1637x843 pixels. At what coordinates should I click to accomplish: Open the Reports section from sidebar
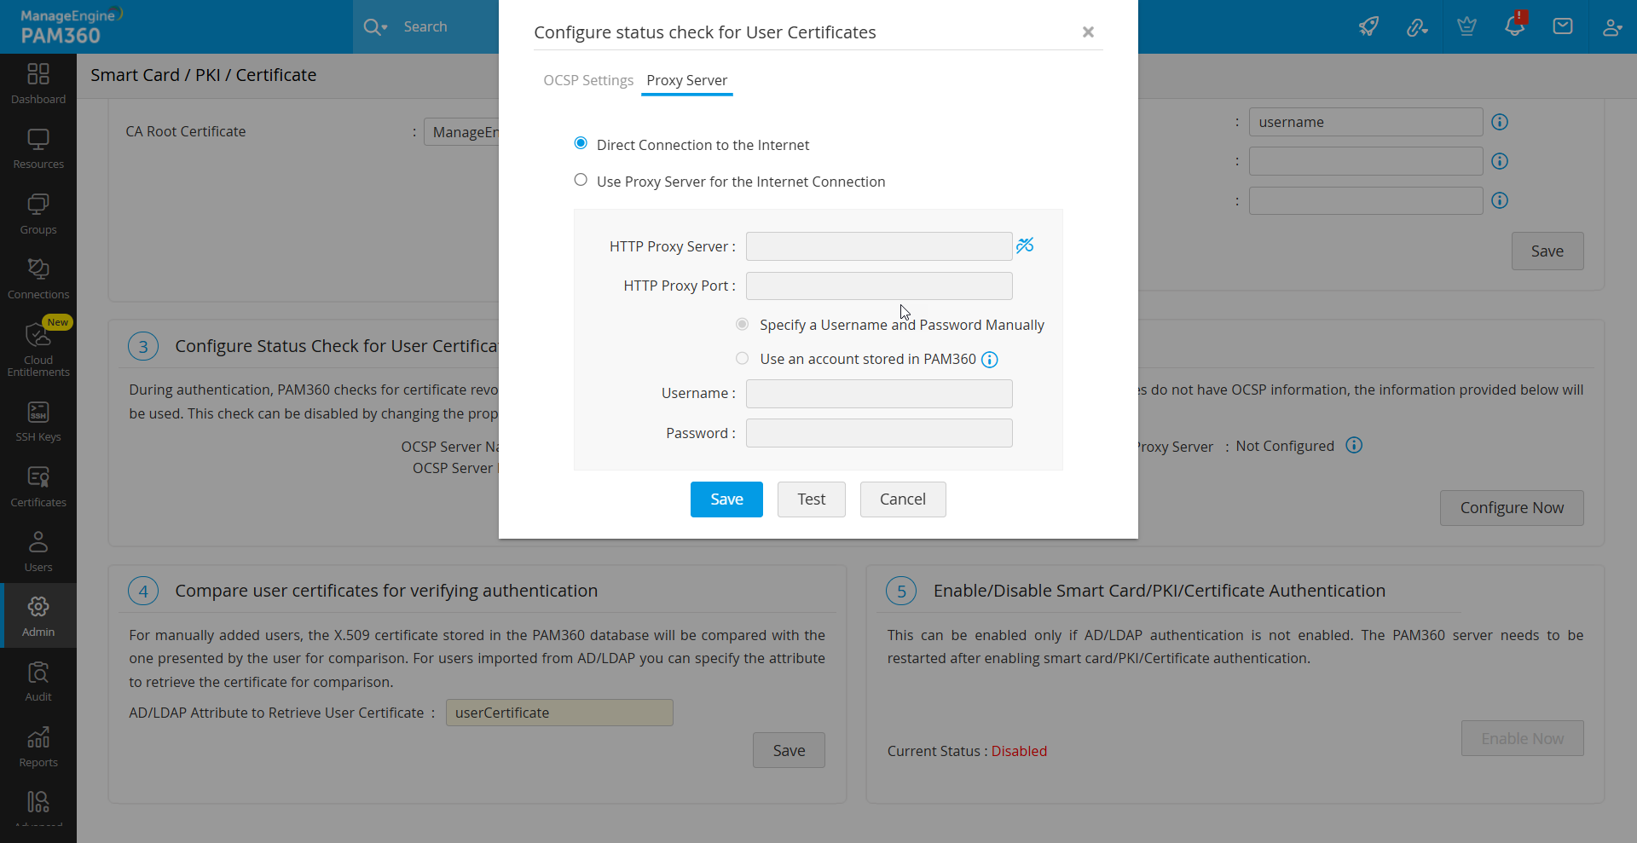click(x=38, y=745)
